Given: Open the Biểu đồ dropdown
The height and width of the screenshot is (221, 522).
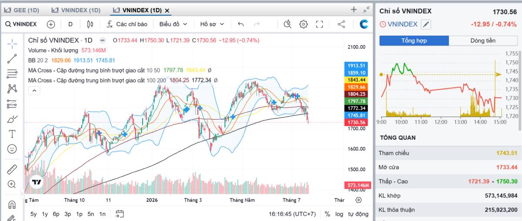Looking at the screenshot, I should pyautogui.click(x=173, y=24).
